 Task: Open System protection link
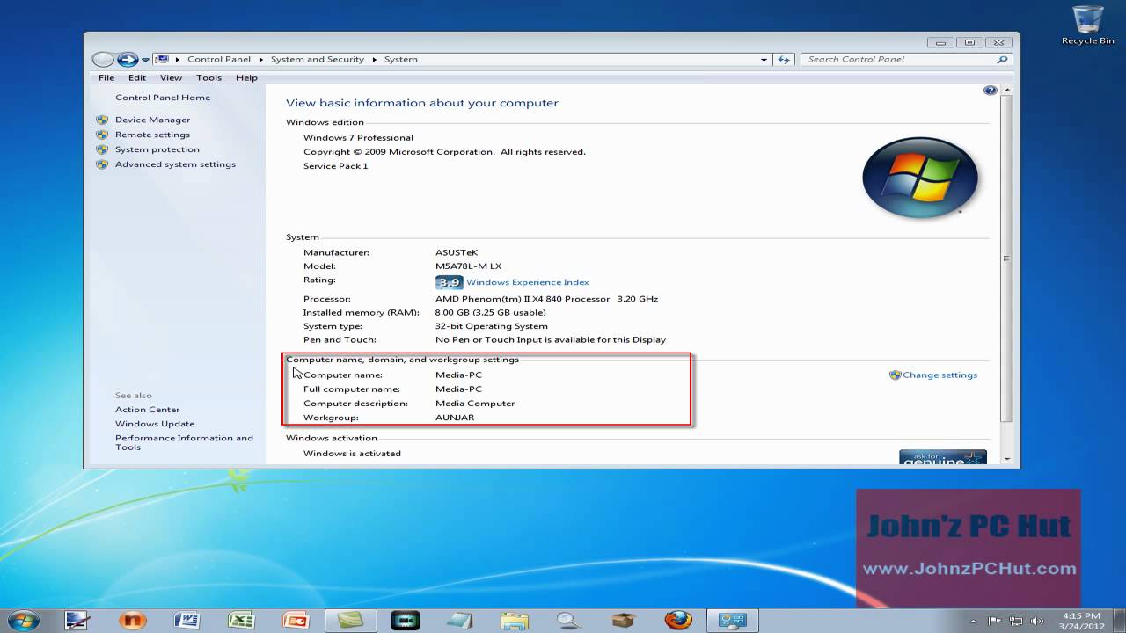pos(157,149)
